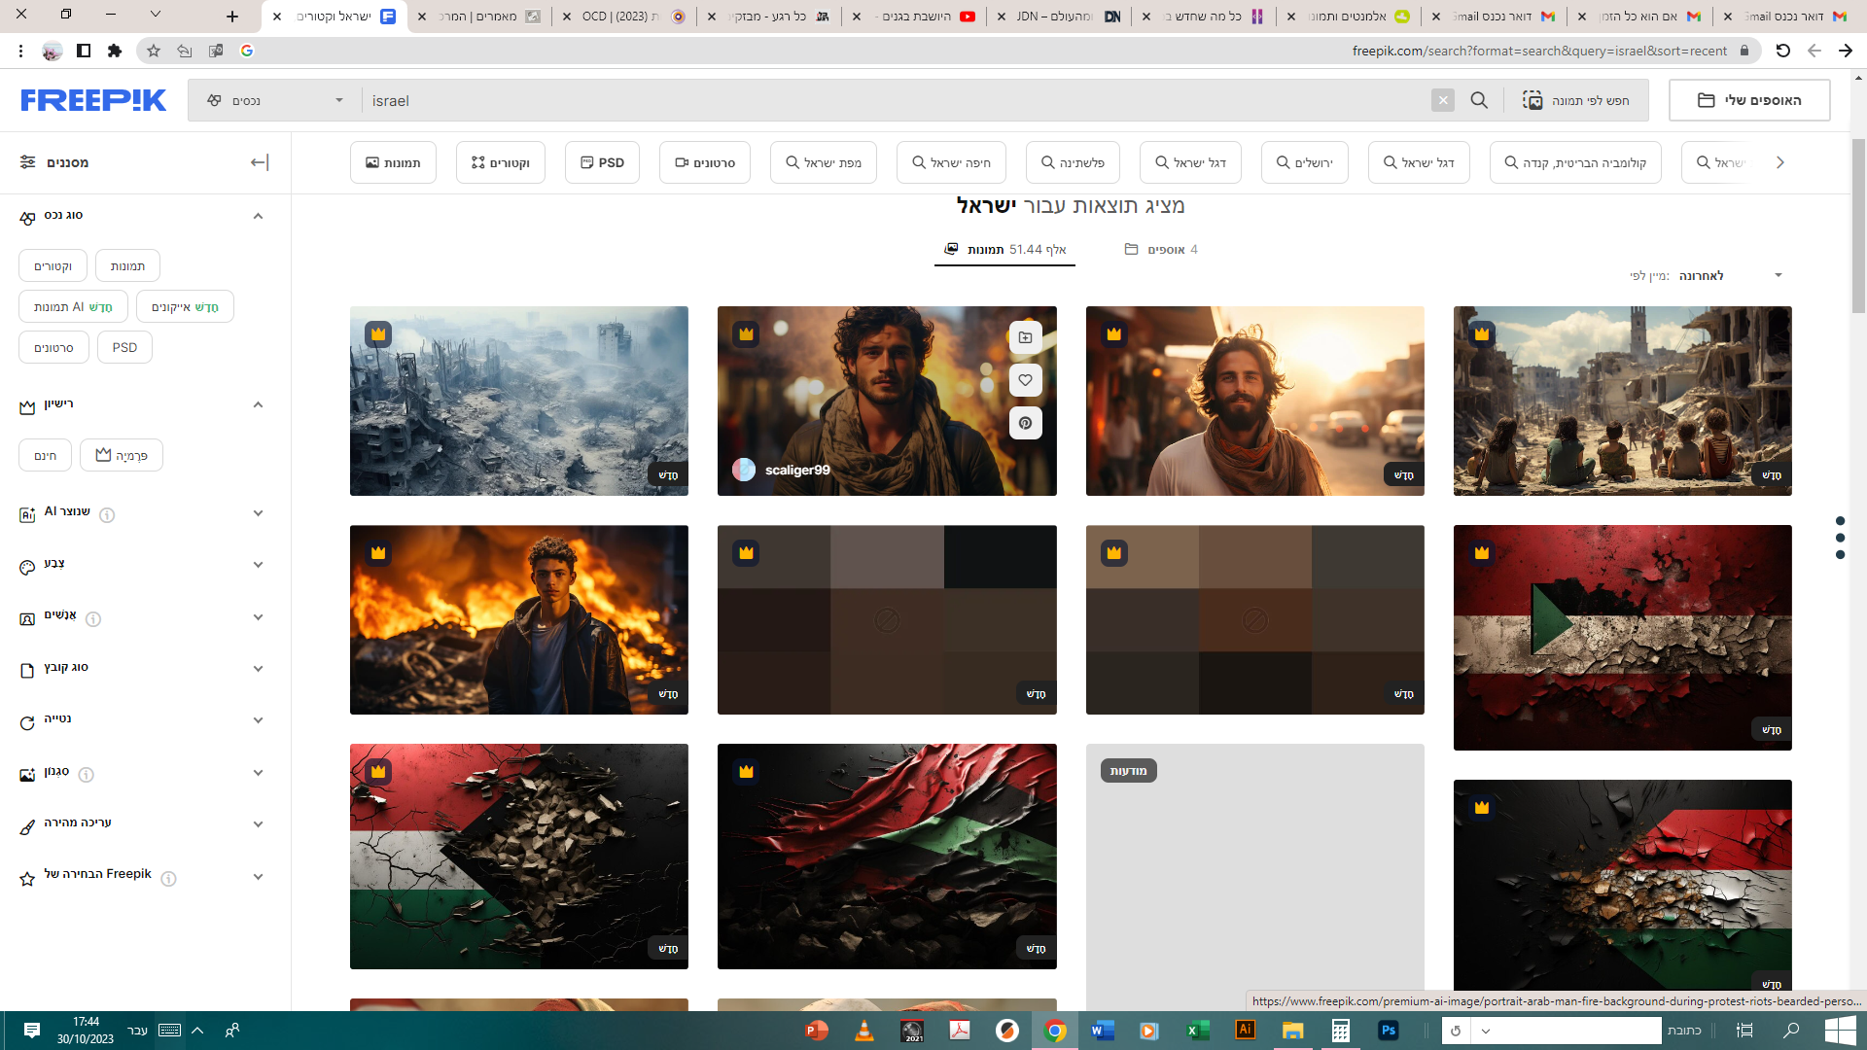Click author link scaliger99
Viewport: 1867px width, 1050px height.
797,471
